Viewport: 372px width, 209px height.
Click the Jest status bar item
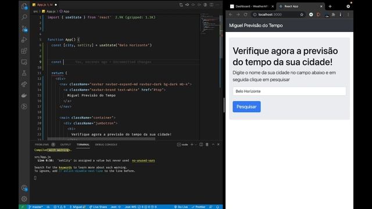(116, 207)
